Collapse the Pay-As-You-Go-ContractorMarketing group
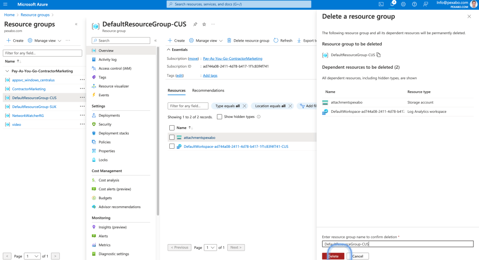This screenshot has width=479, height=260. tap(7, 71)
